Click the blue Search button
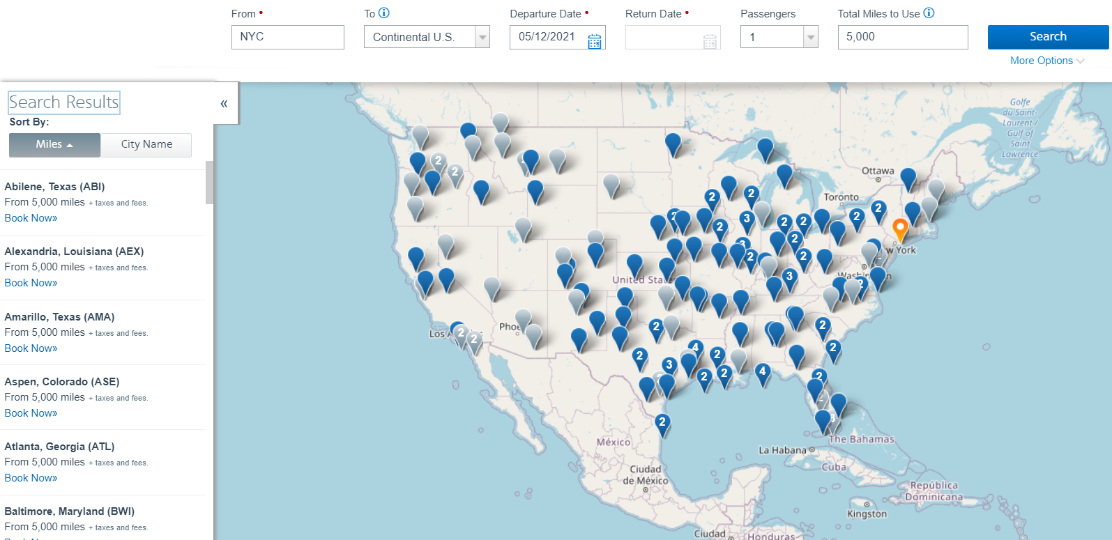The image size is (1112, 540). point(1047,37)
